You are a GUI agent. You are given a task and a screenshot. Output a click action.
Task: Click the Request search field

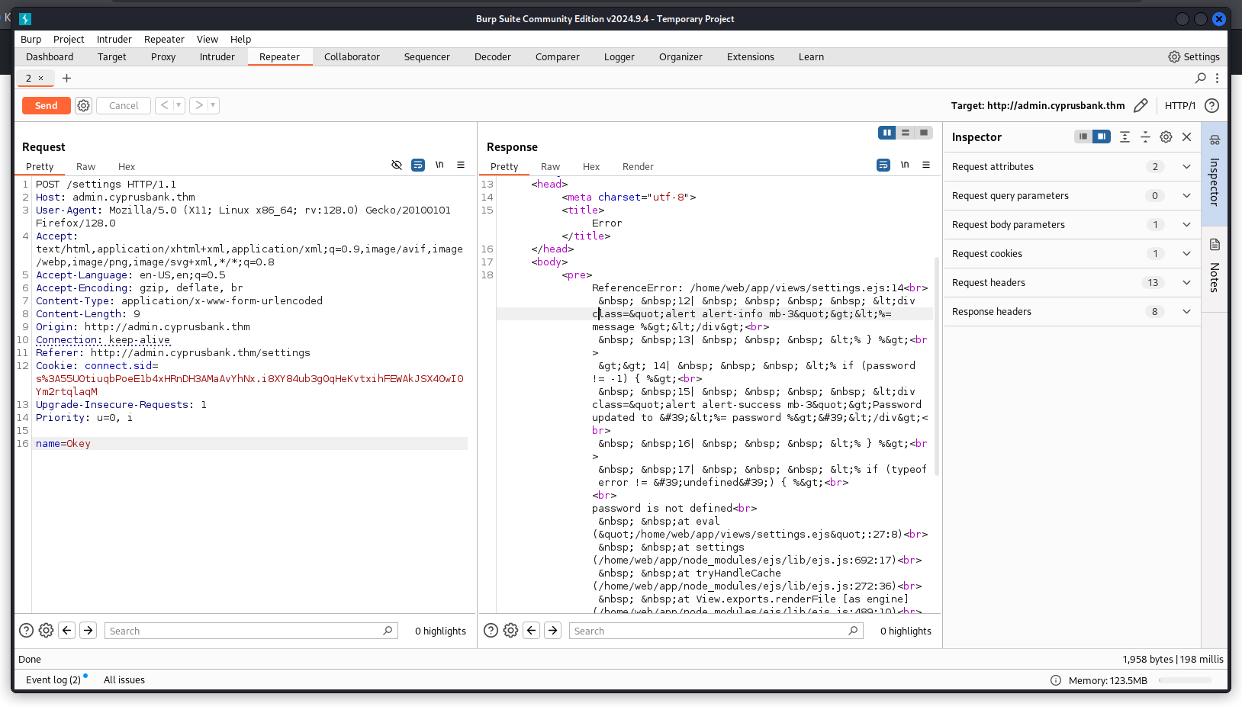point(251,631)
